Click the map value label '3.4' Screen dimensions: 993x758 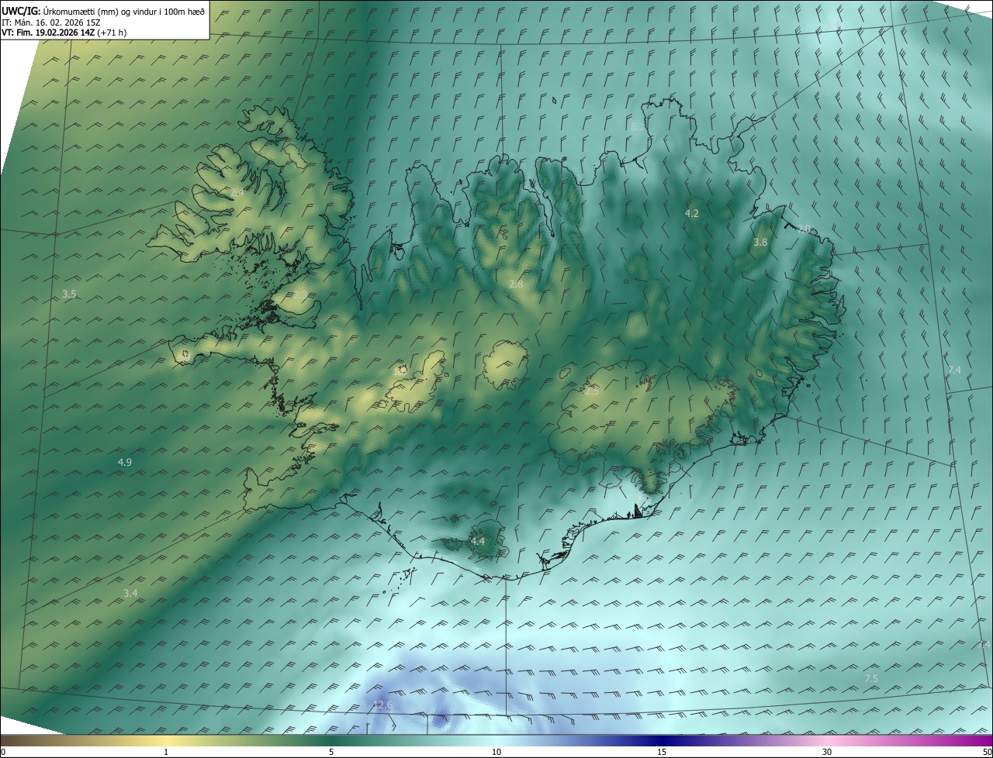pyautogui.click(x=130, y=593)
